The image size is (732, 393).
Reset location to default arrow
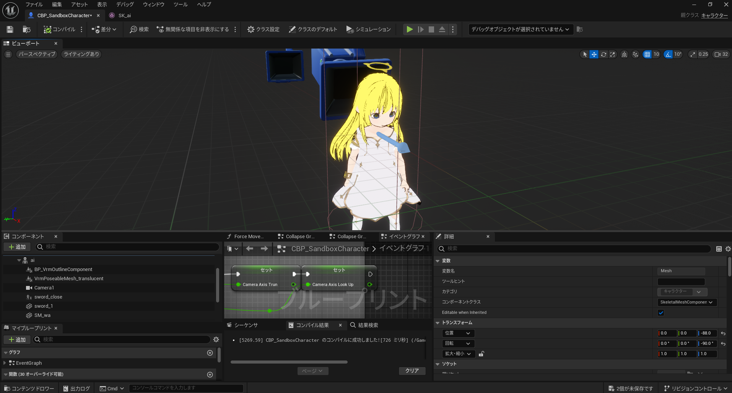(723, 334)
